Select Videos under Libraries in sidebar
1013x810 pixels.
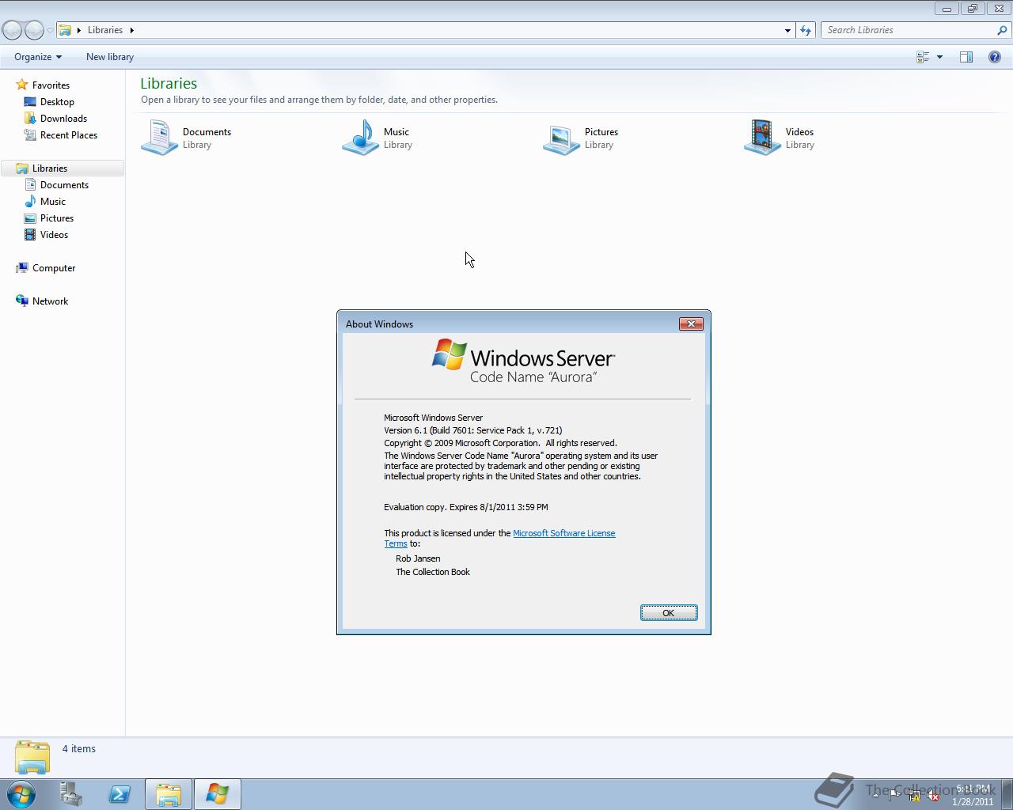coord(54,235)
